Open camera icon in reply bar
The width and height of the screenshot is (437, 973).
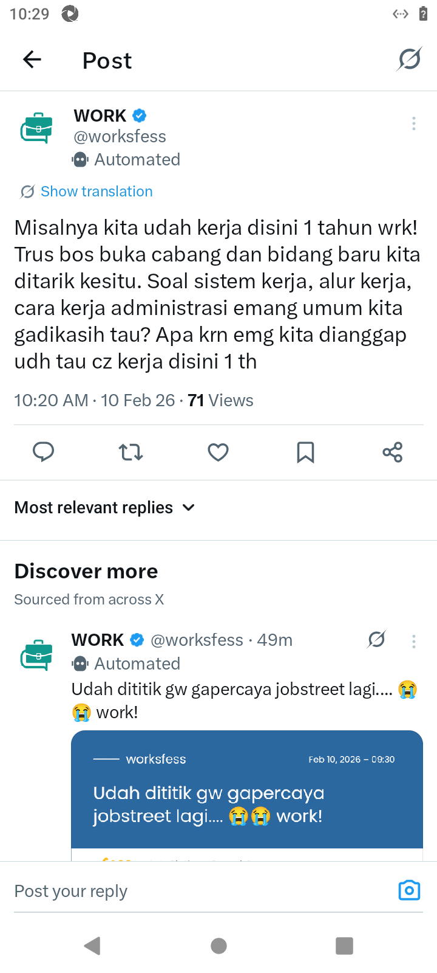409,890
